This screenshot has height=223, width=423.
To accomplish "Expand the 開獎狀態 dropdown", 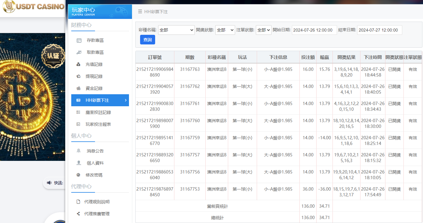I will pos(225,30).
